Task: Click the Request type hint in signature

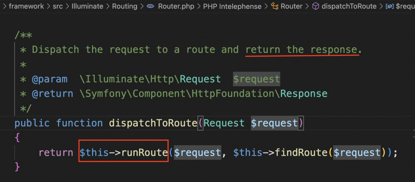Action: click(224, 123)
